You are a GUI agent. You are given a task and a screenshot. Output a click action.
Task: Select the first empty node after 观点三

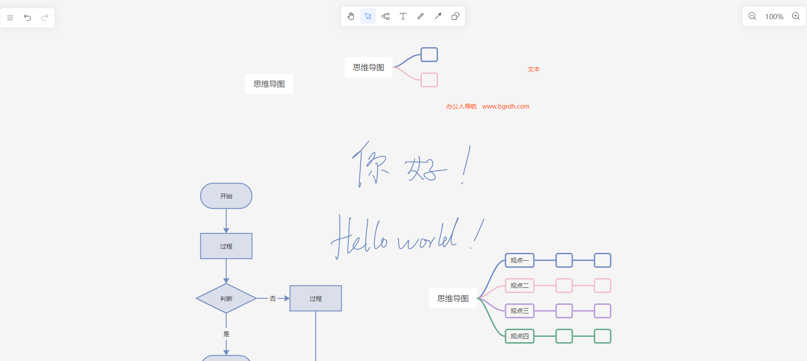[564, 311]
